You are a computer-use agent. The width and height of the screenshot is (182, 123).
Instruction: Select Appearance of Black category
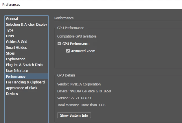[22, 88]
